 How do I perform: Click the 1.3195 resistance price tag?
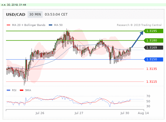pos(153,31)
